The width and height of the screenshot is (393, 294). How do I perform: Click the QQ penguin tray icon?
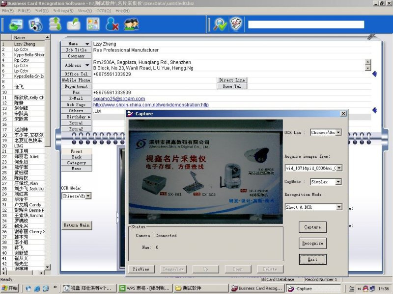[x=365, y=289]
